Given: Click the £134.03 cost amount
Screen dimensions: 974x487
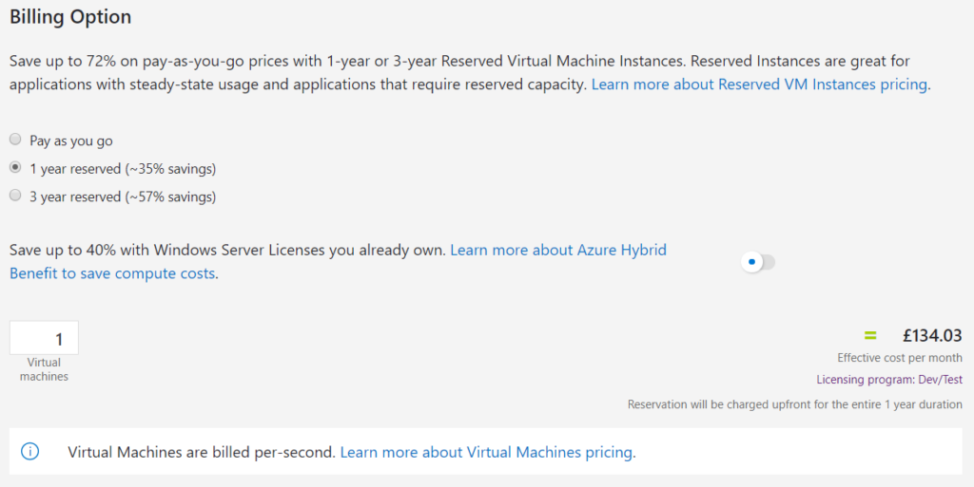Looking at the screenshot, I should click(932, 335).
